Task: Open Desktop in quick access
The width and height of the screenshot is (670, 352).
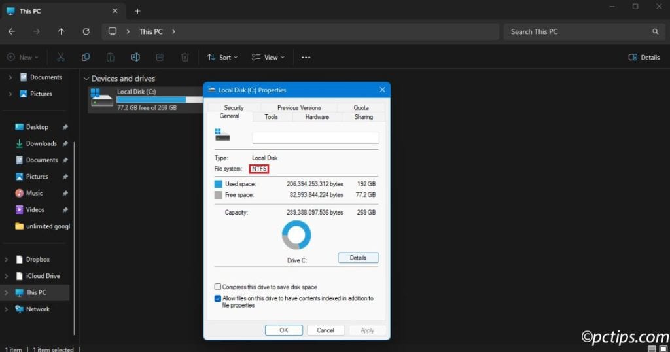Action: (37, 127)
